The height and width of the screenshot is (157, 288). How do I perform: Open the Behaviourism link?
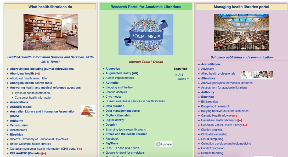click(x=19, y=125)
